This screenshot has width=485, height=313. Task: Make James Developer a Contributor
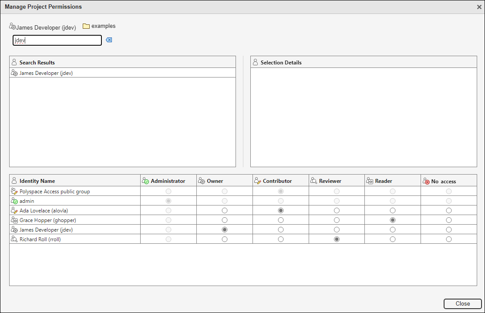pyautogui.click(x=281, y=230)
